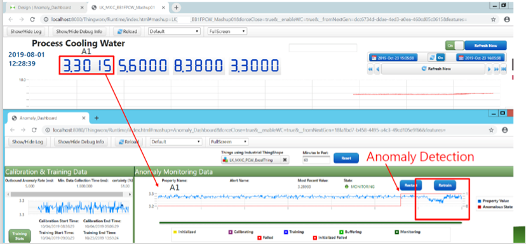526x244 pixels.
Task: Open the upper FullScreen dropdown
Action: point(227,32)
